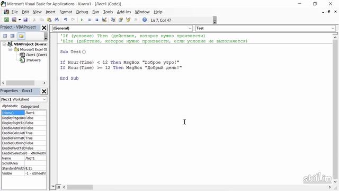Image resolution: width=339 pixels, height=191 pixels.
Task: Open VBA Help question mark icon
Action: coord(145,20)
